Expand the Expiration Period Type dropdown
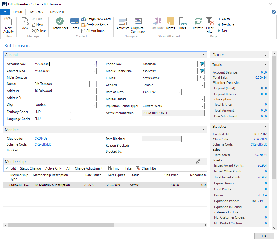 (202, 106)
